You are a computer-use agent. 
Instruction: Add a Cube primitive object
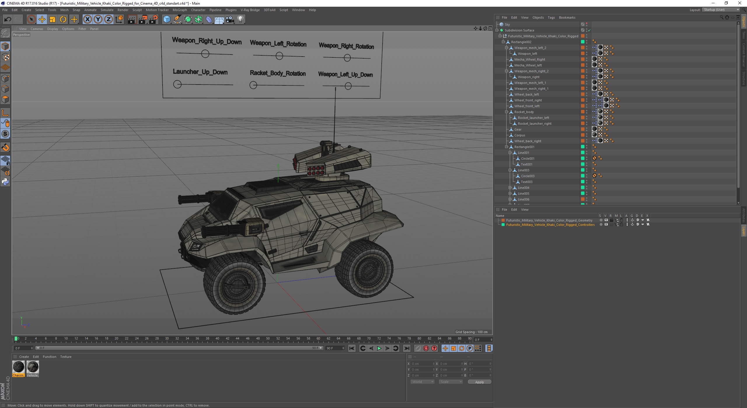[167, 20]
